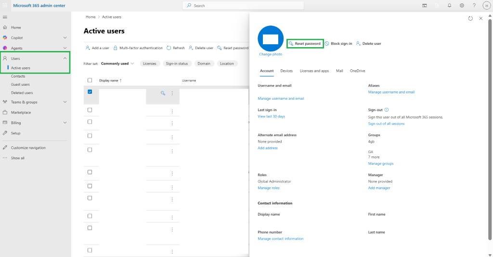The image size is (493, 257).
Task: Apply the Sign-in status filter pill
Action: click(x=177, y=64)
